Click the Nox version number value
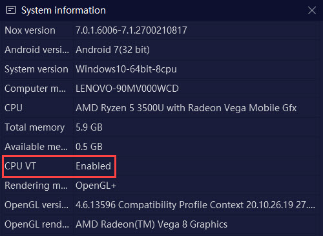 131,30
